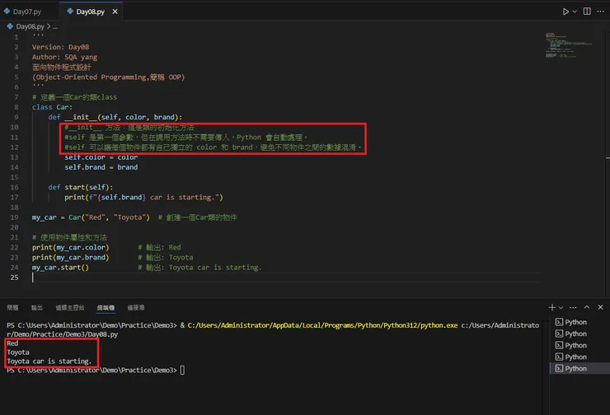
Task: Click the python.exe path in terminal
Action: click(322, 325)
